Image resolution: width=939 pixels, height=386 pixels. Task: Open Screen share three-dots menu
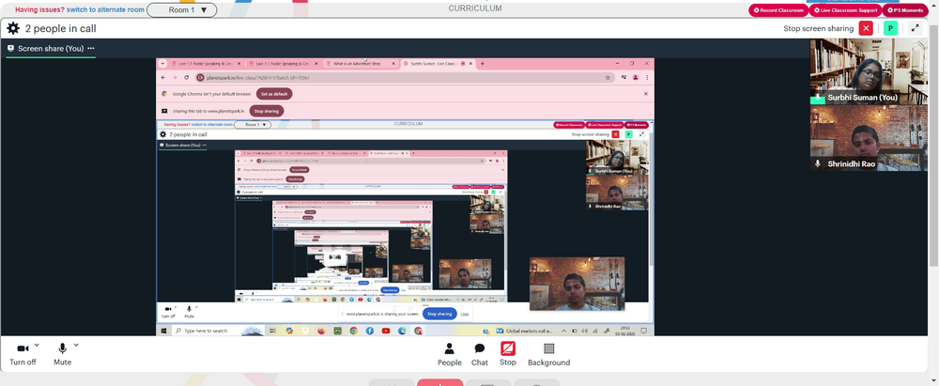coord(90,48)
